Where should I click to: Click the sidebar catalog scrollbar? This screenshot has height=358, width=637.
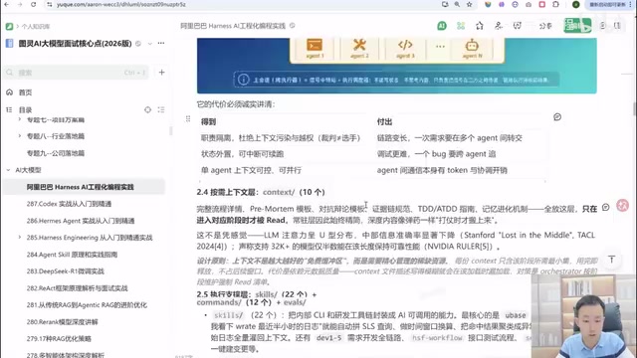click(x=170, y=130)
